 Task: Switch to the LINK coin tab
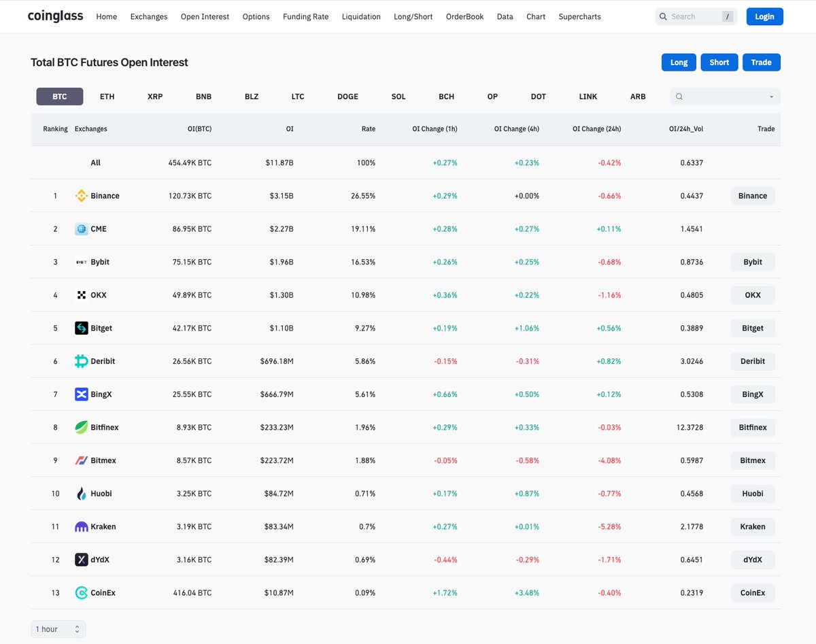coord(588,97)
